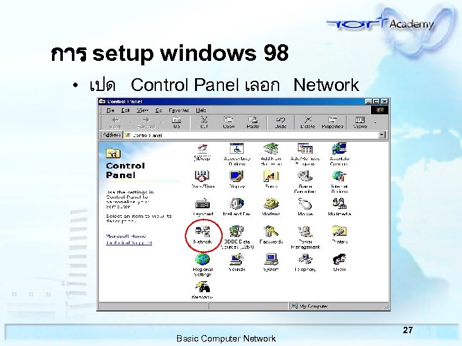Open the Address bar dropdown list

pos(382,135)
